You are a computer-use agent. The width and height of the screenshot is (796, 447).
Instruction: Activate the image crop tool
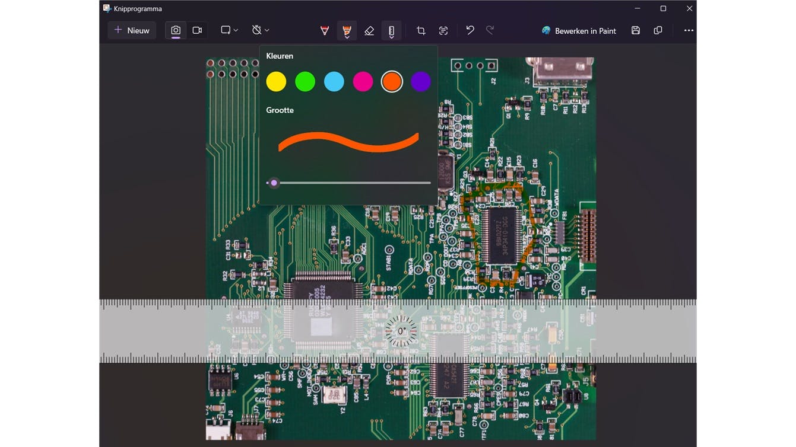coord(421,30)
